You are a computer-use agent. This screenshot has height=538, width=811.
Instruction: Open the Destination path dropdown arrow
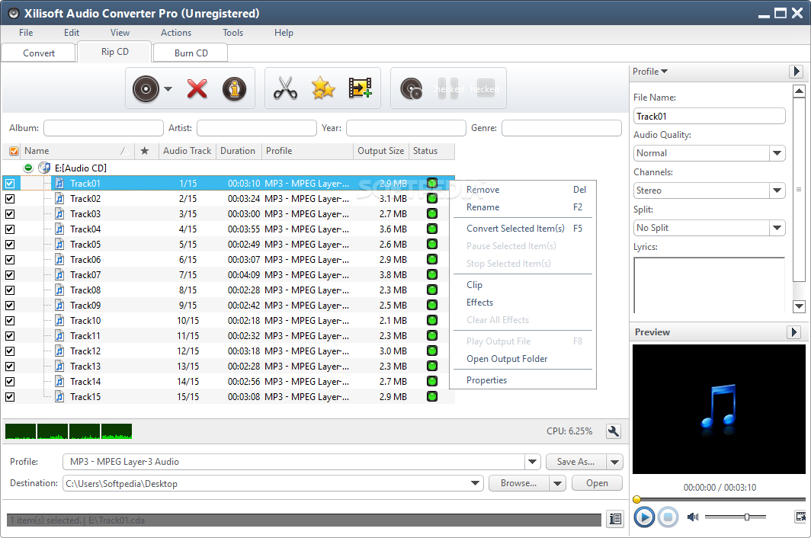[x=476, y=483]
